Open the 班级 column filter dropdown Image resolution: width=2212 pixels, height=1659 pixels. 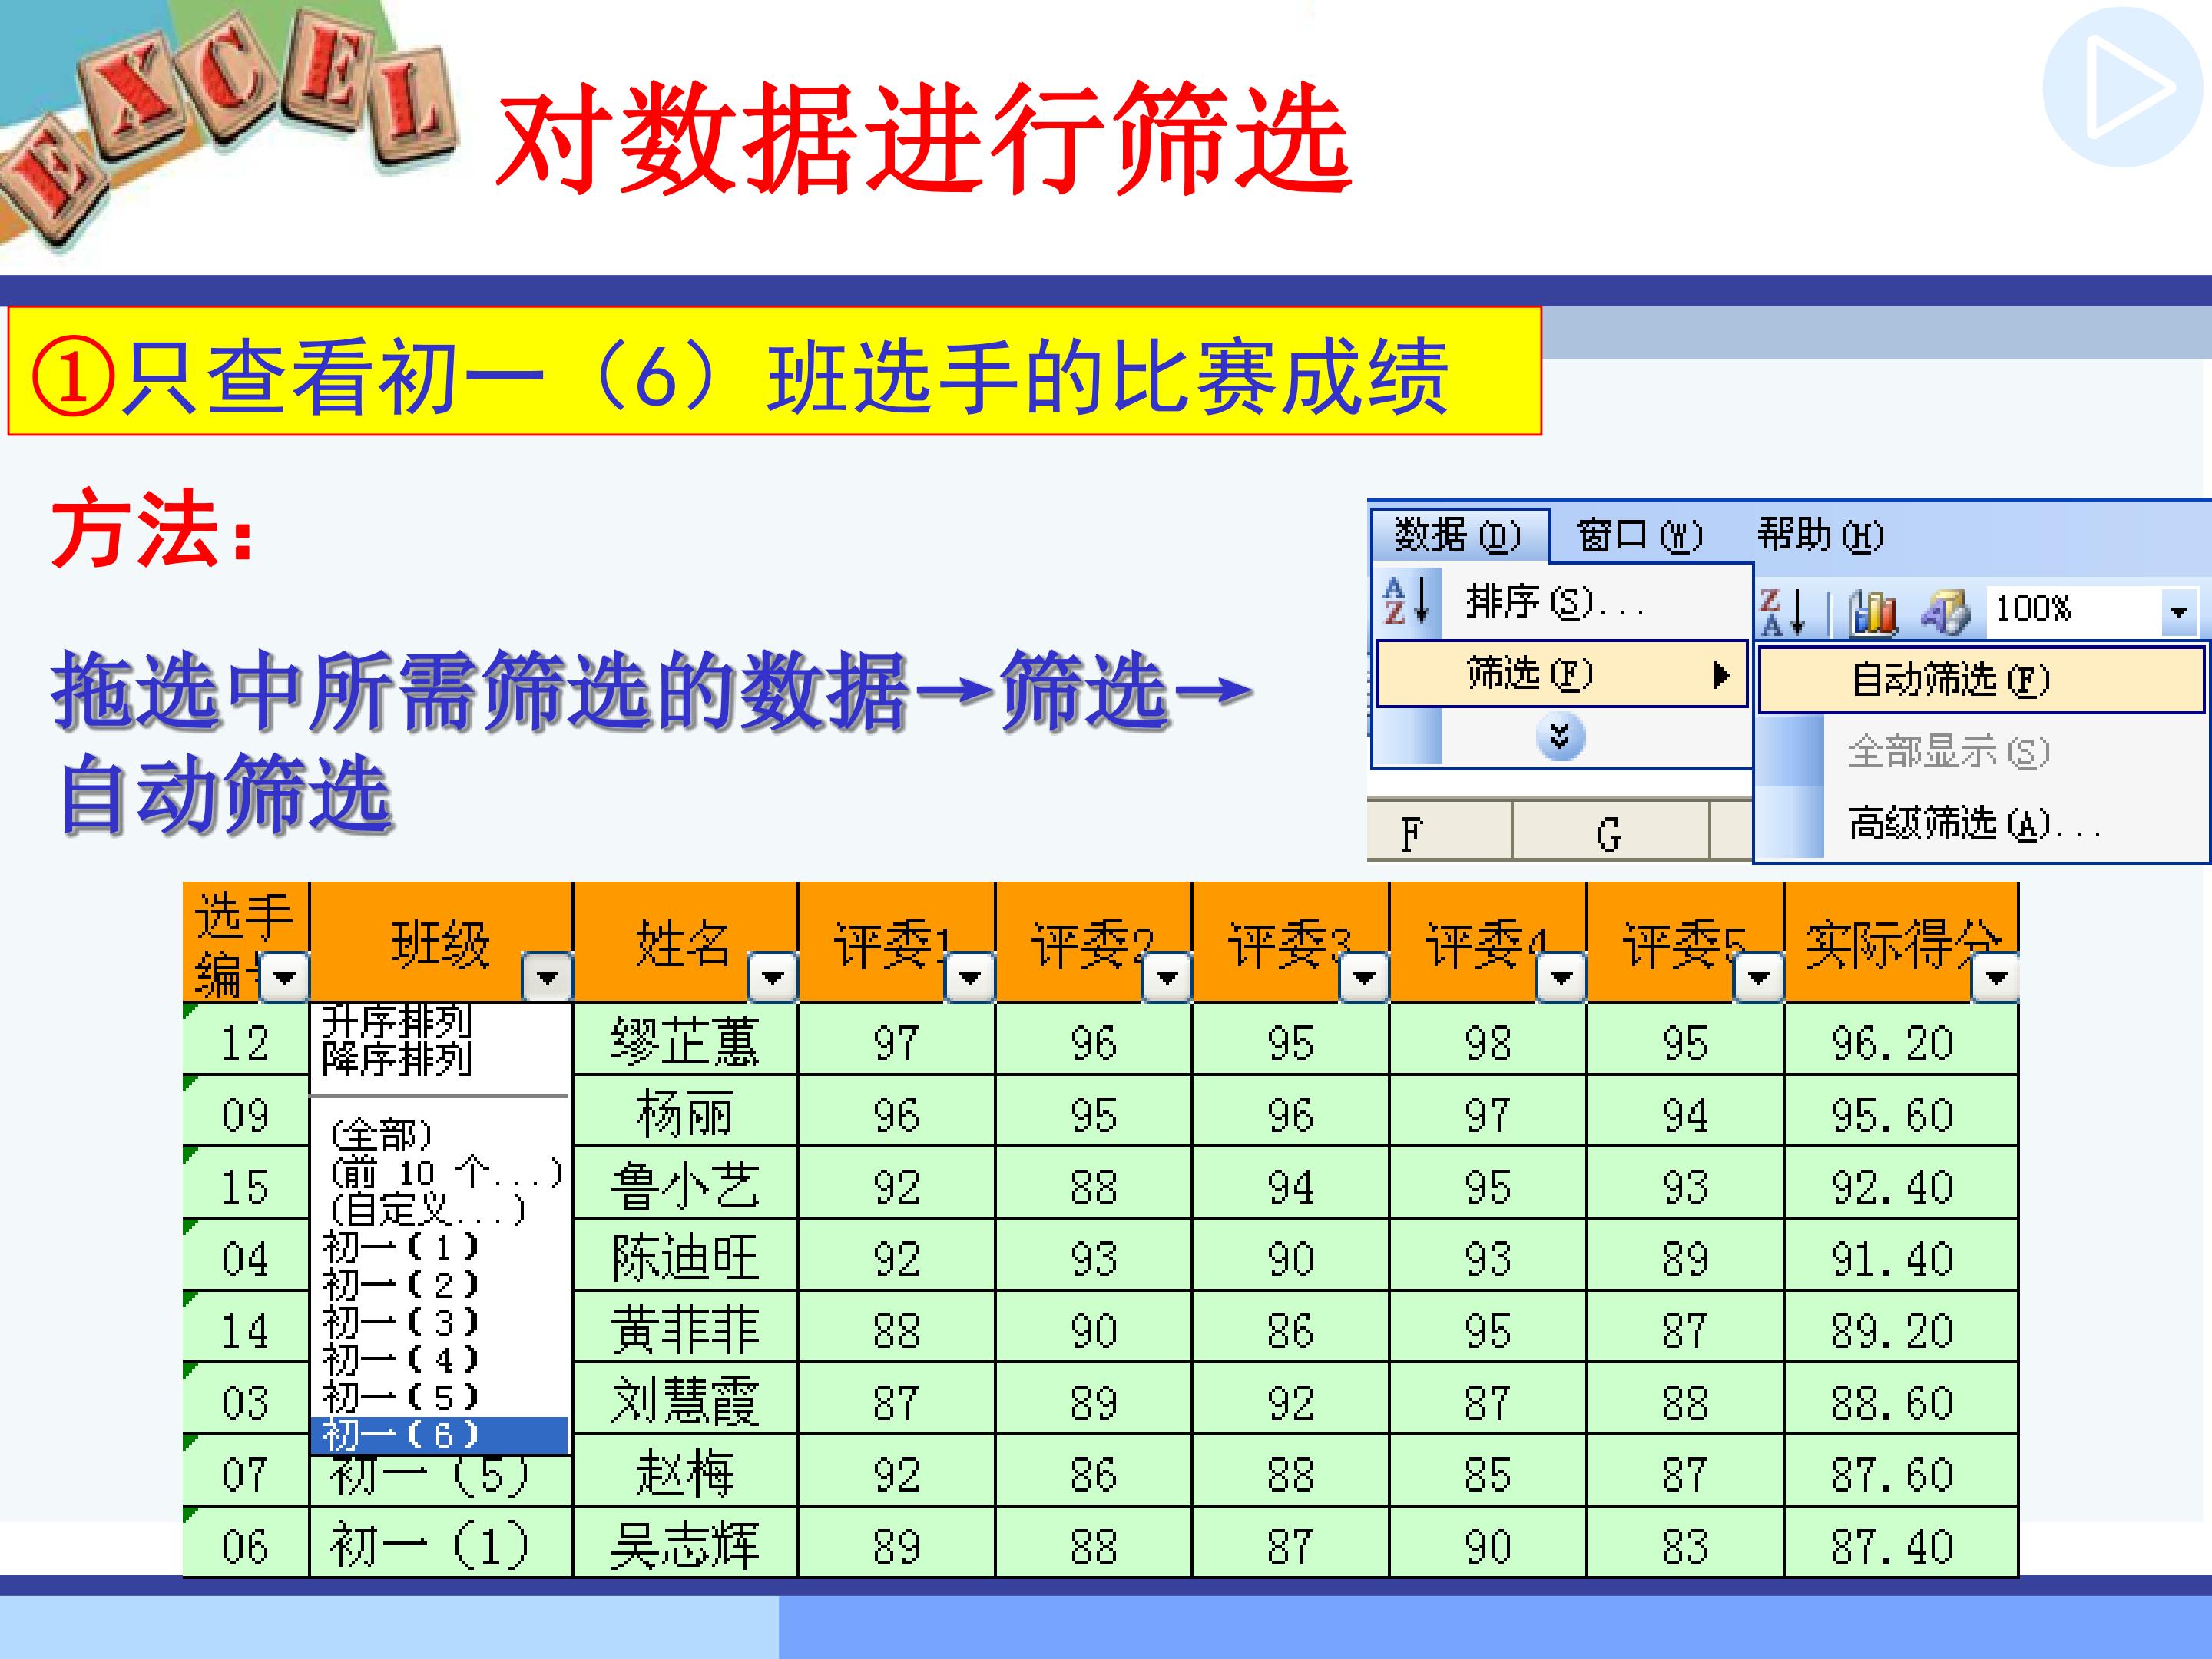coord(547,977)
